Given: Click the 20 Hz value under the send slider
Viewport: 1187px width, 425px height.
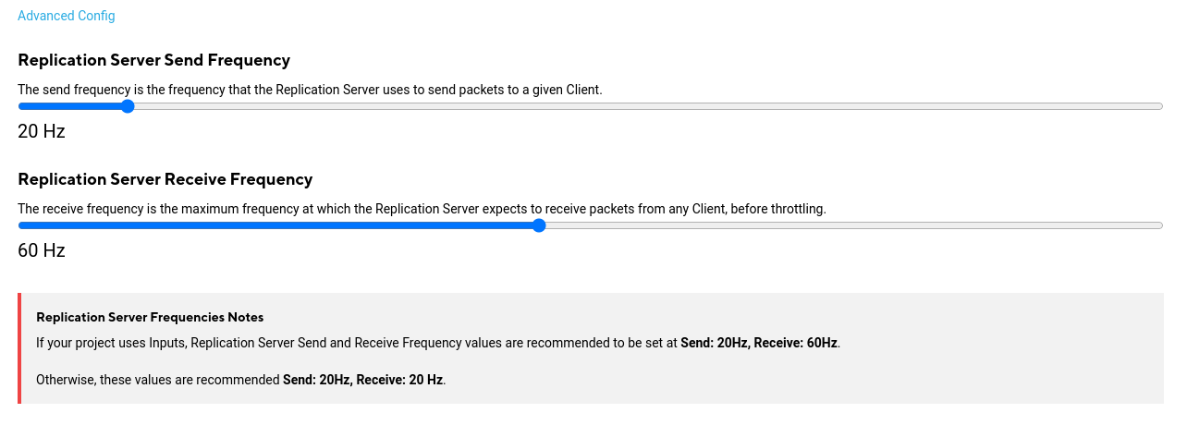Looking at the screenshot, I should [x=42, y=131].
